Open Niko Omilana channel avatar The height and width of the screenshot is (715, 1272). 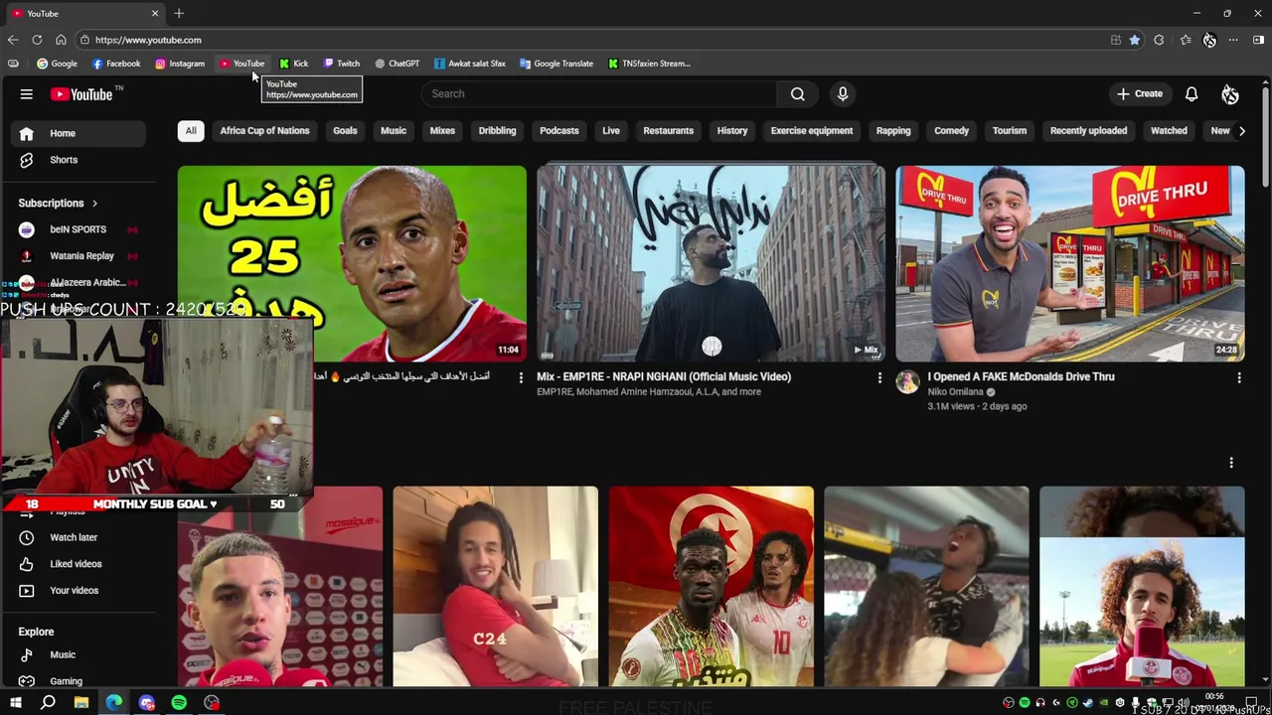(x=907, y=381)
